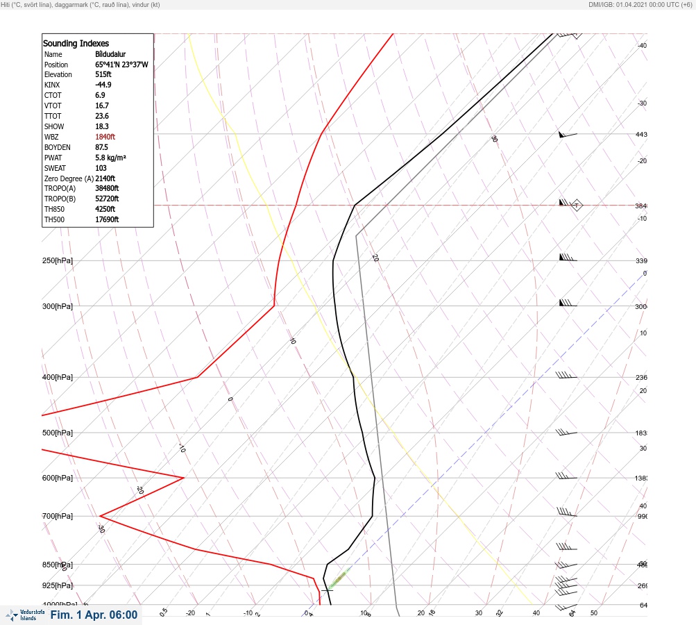696x625 pixels.
Task: Click the wind barb on the 443 line
Action: coord(568,135)
